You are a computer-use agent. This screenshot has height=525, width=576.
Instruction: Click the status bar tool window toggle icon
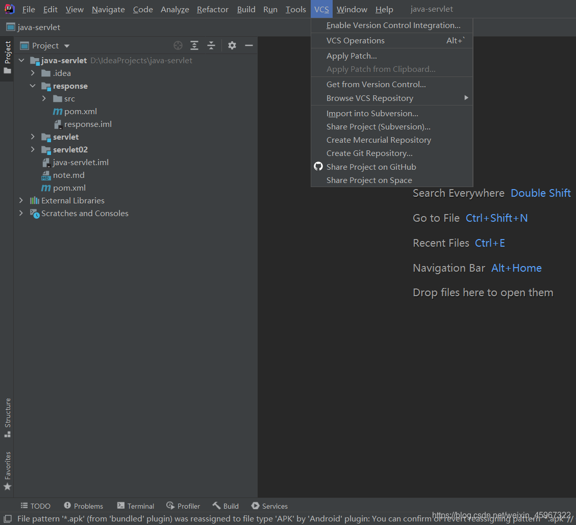pyautogui.click(x=8, y=519)
